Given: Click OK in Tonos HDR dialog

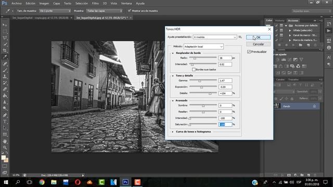Looking at the screenshot, I should click(x=258, y=37).
